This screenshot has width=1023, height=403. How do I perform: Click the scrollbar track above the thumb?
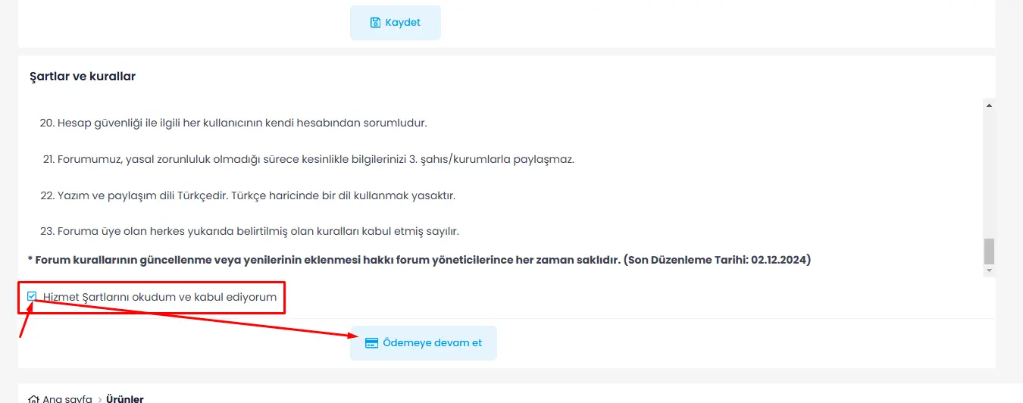click(989, 174)
